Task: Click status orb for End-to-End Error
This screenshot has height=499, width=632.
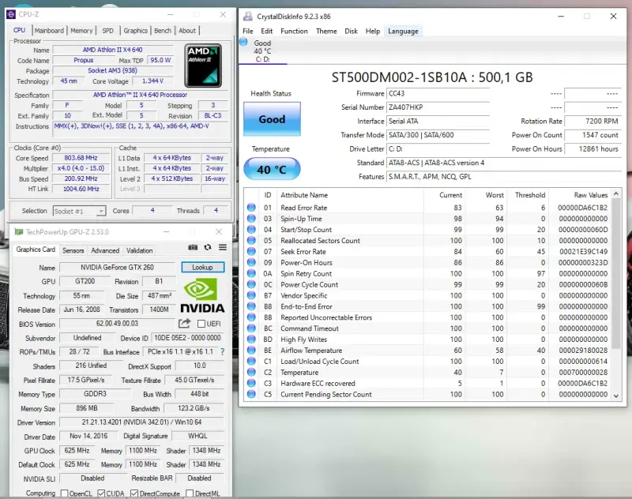Action: pos(251,306)
